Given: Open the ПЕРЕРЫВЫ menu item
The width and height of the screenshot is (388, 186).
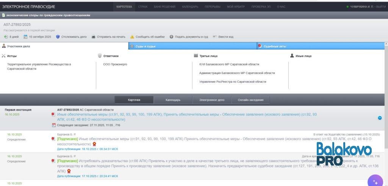Looking at the screenshot, I should pos(212,7).
